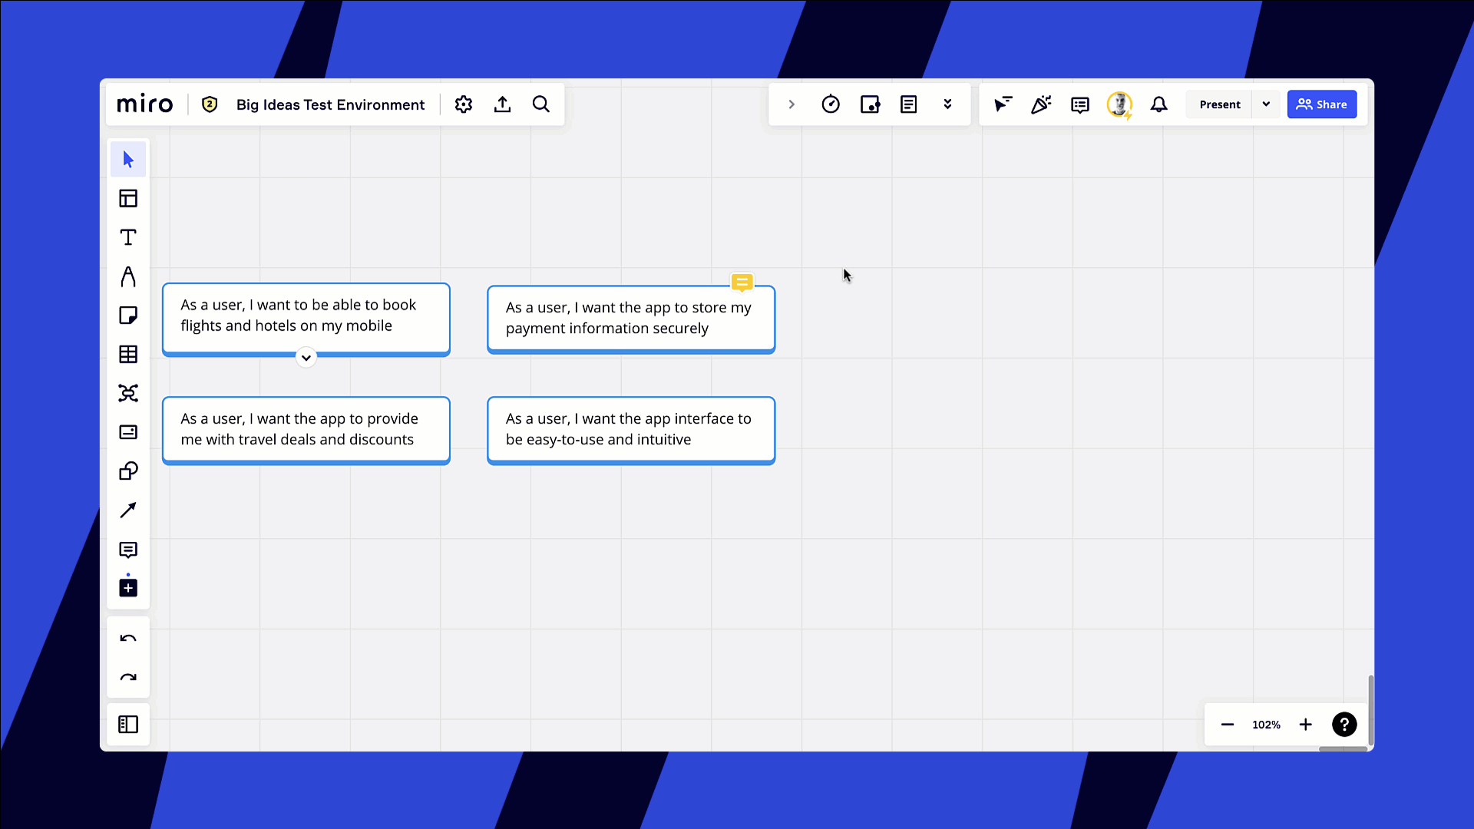Select the Pen drawing tool

128,276
